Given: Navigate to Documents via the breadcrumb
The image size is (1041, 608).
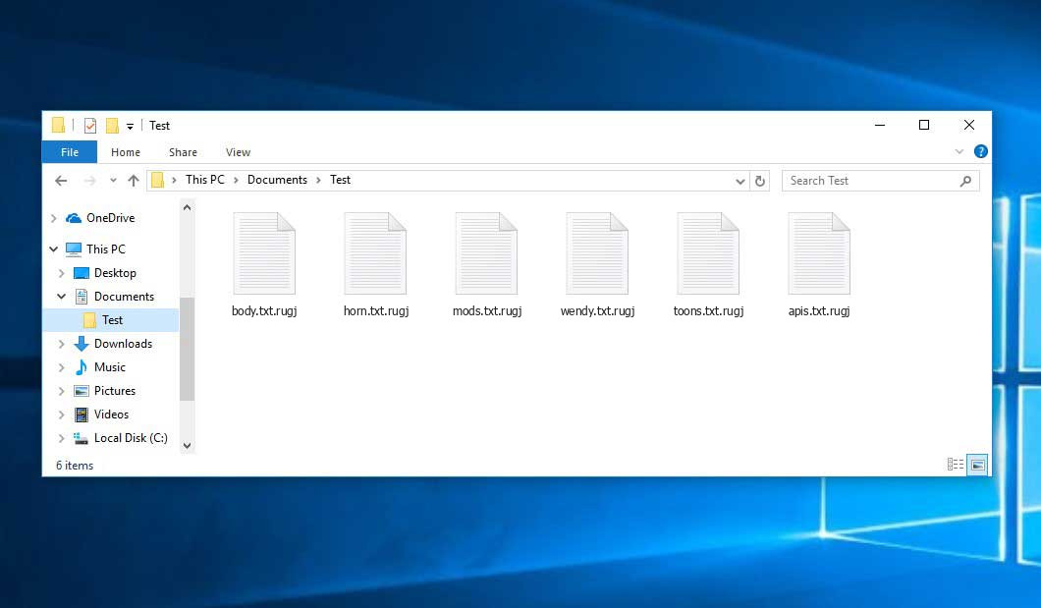Looking at the screenshot, I should coord(277,180).
